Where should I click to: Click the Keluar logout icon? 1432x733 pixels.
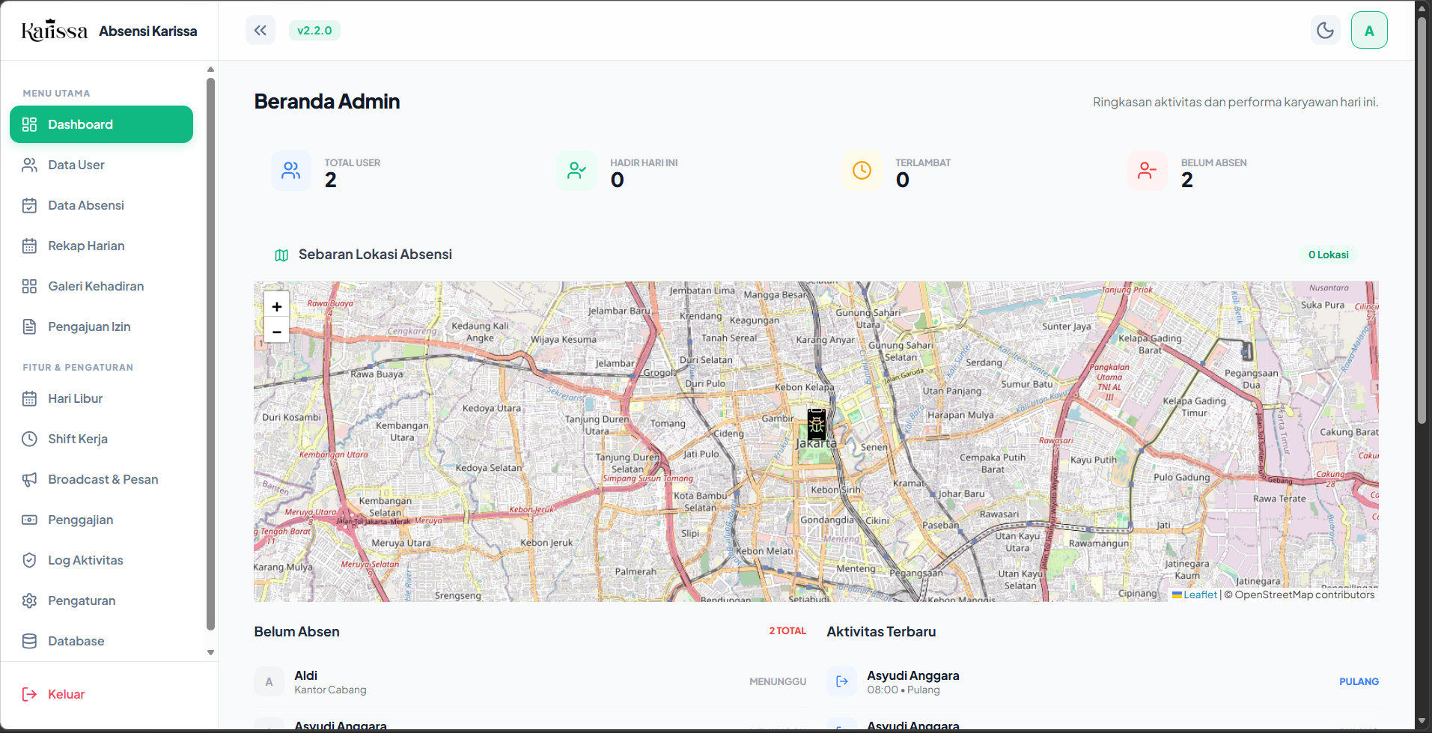(x=29, y=694)
